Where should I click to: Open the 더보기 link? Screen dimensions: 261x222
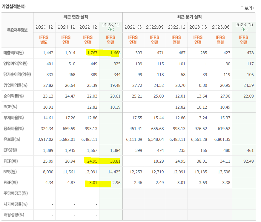(x=246, y=8)
